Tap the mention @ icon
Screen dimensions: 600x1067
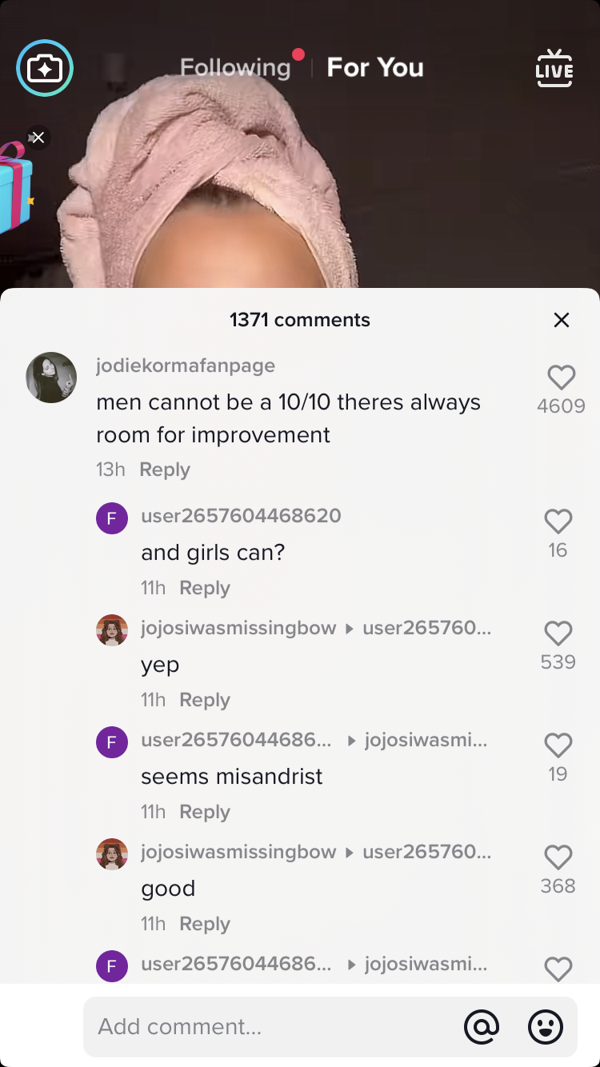[482, 1026]
